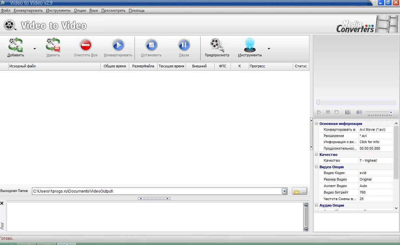Click the 768 video bitrate value
The height and width of the screenshot is (245, 400).
376,192
